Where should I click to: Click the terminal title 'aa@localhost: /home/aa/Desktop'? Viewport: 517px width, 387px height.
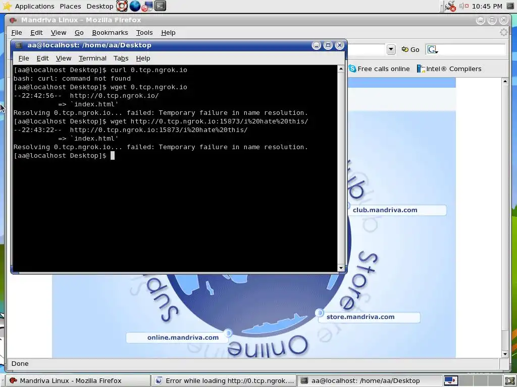pos(89,45)
